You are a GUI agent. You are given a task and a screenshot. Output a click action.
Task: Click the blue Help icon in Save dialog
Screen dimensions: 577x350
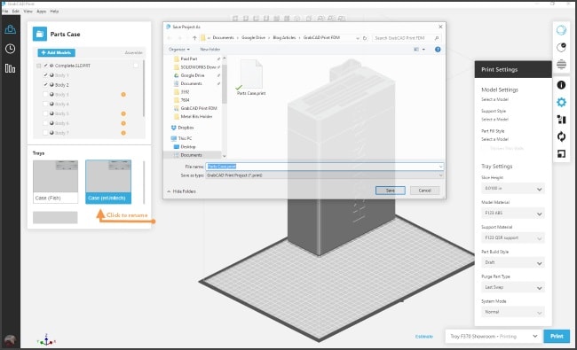(x=438, y=50)
